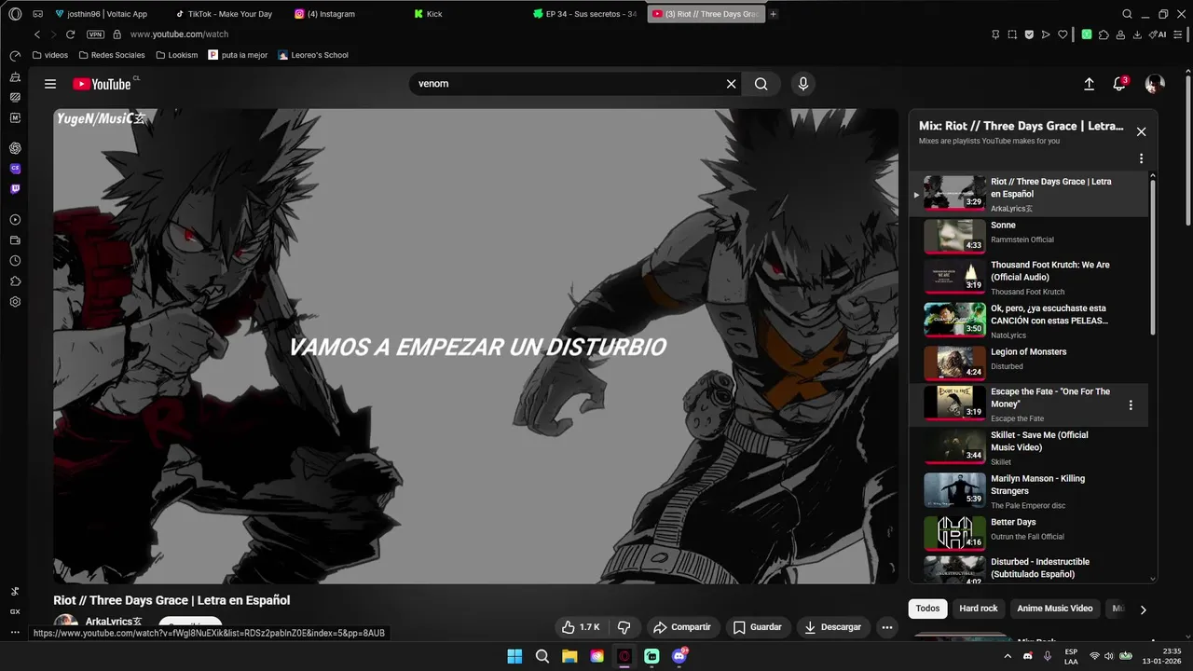Click the magnifier search button in YouTube
Screen dimensions: 1193x671
[761, 84]
